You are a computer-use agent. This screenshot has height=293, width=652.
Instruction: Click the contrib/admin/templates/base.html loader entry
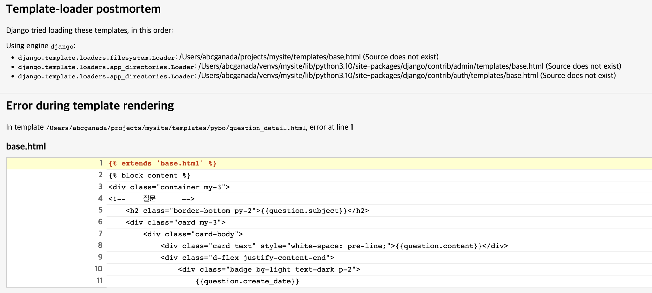coord(320,66)
